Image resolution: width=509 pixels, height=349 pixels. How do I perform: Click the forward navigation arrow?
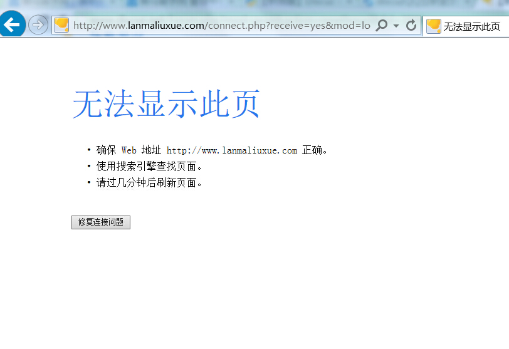click(38, 24)
